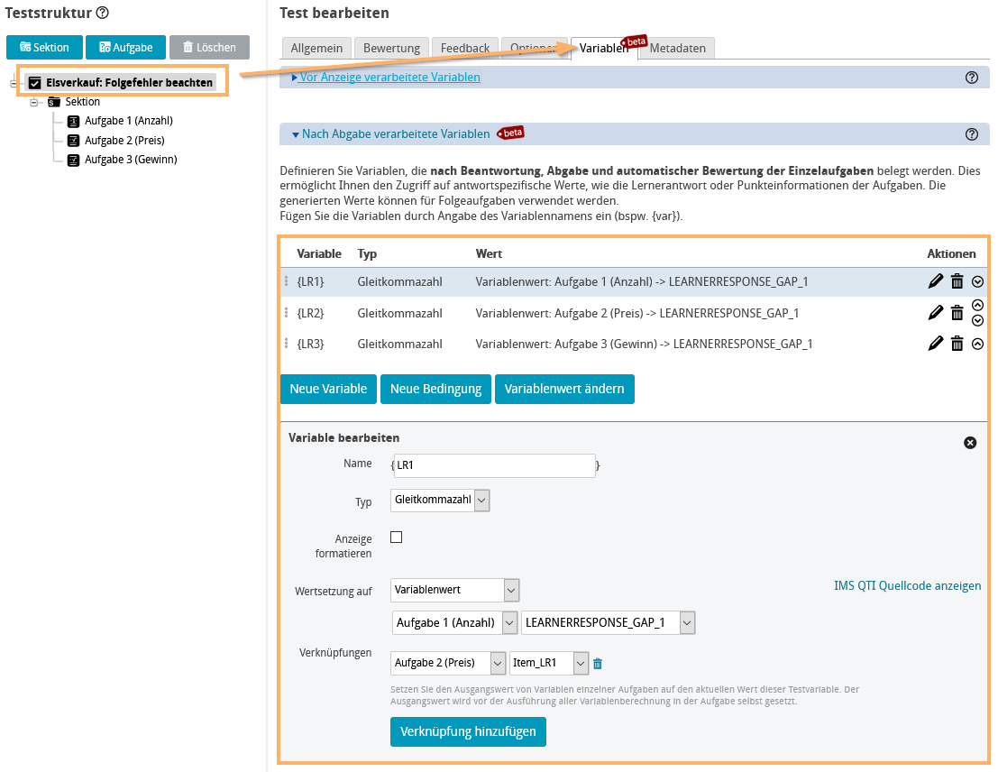Edit the {LR1} variable with the pencil icon
The image size is (998, 772).
tap(936, 281)
